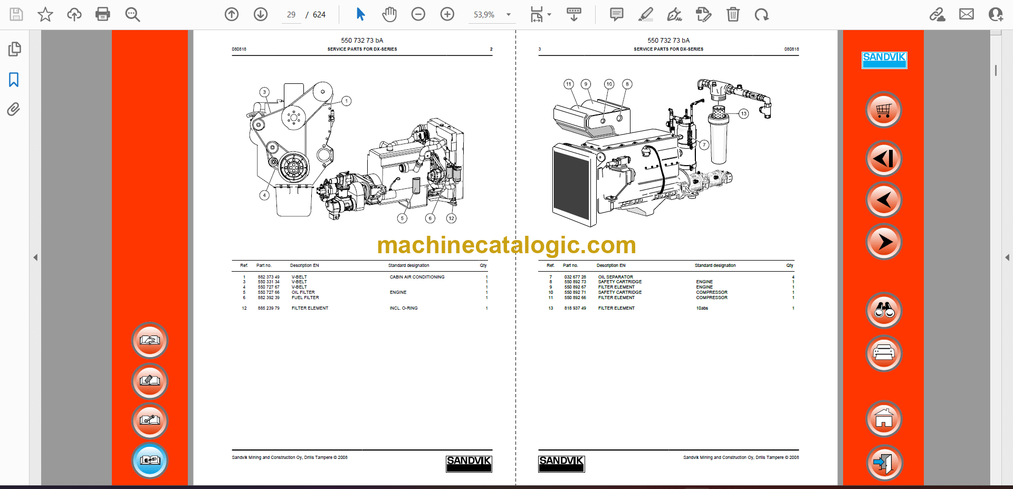This screenshot has height=489, width=1013.
Task: Open the attachments paperclip panel
Action: click(14, 109)
